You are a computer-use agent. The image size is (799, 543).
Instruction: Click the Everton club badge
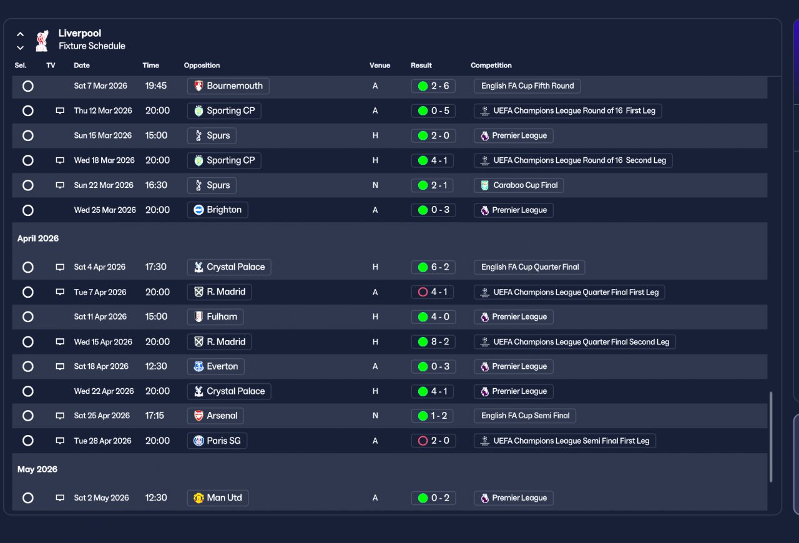click(199, 366)
